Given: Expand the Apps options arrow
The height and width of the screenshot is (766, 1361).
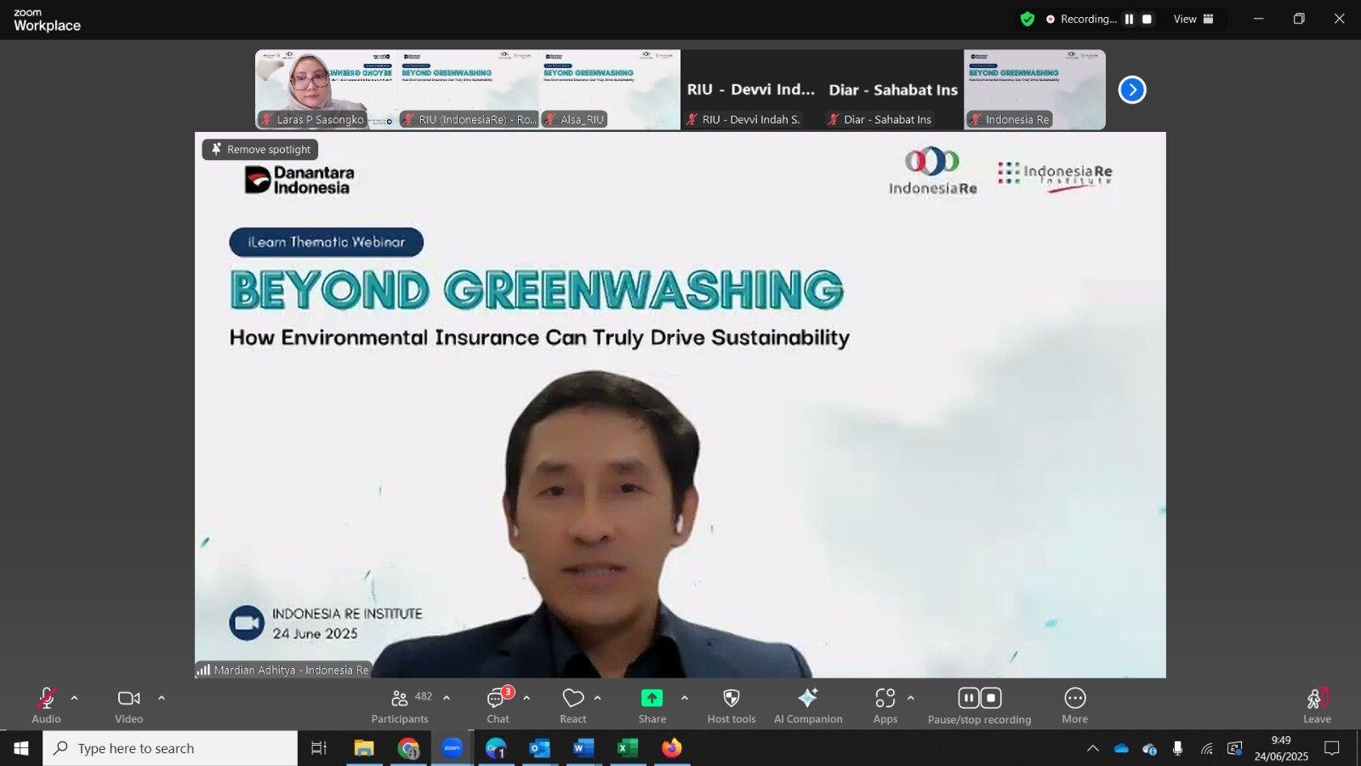Looking at the screenshot, I should [x=911, y=698].
